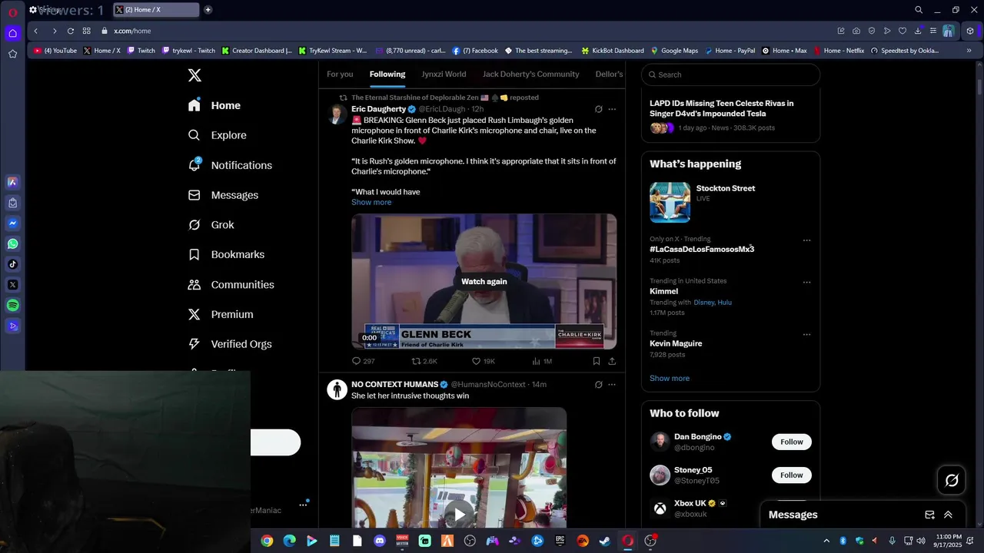Open Discord from the taskbar
This screenshot has width=984, height=553.
[x=379, y=541]
